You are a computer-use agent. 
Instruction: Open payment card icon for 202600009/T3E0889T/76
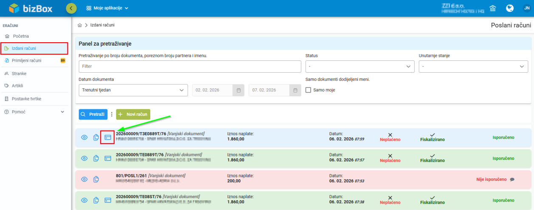(x=108, y=137)
